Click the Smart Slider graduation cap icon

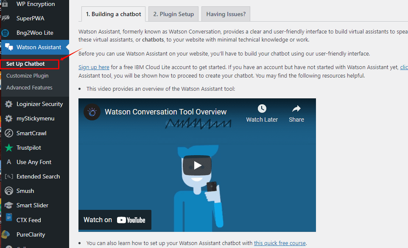click(x=9, y=205)
